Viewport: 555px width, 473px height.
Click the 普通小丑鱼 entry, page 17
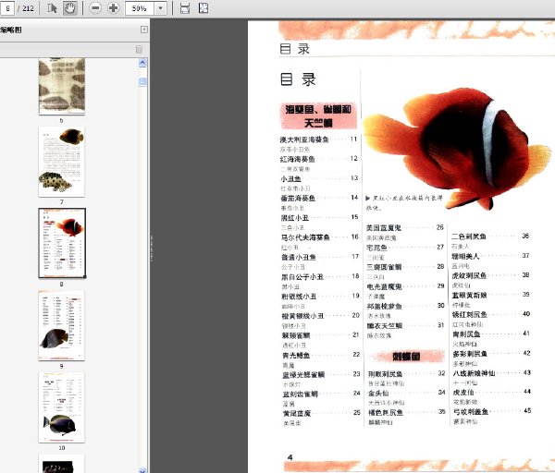tap(320, 257)
